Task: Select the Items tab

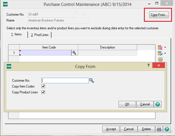Action: [x=16, y=35]
